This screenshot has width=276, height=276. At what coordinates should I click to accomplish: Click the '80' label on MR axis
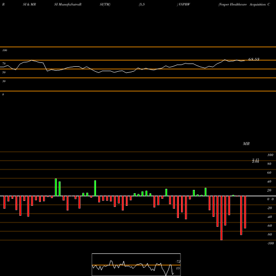(269, 164)
